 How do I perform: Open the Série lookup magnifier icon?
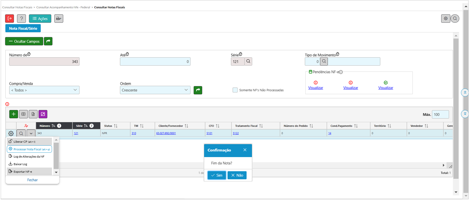[248, 62]
